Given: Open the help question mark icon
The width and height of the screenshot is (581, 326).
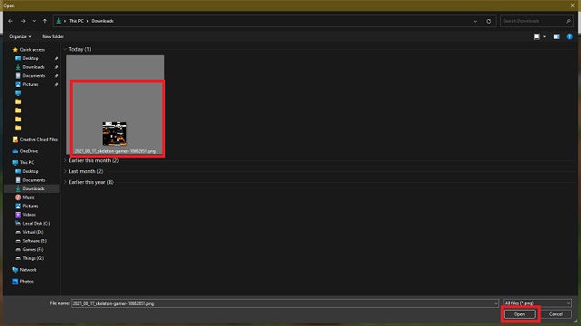Looking at the screenshot, I should pos(569,36).
